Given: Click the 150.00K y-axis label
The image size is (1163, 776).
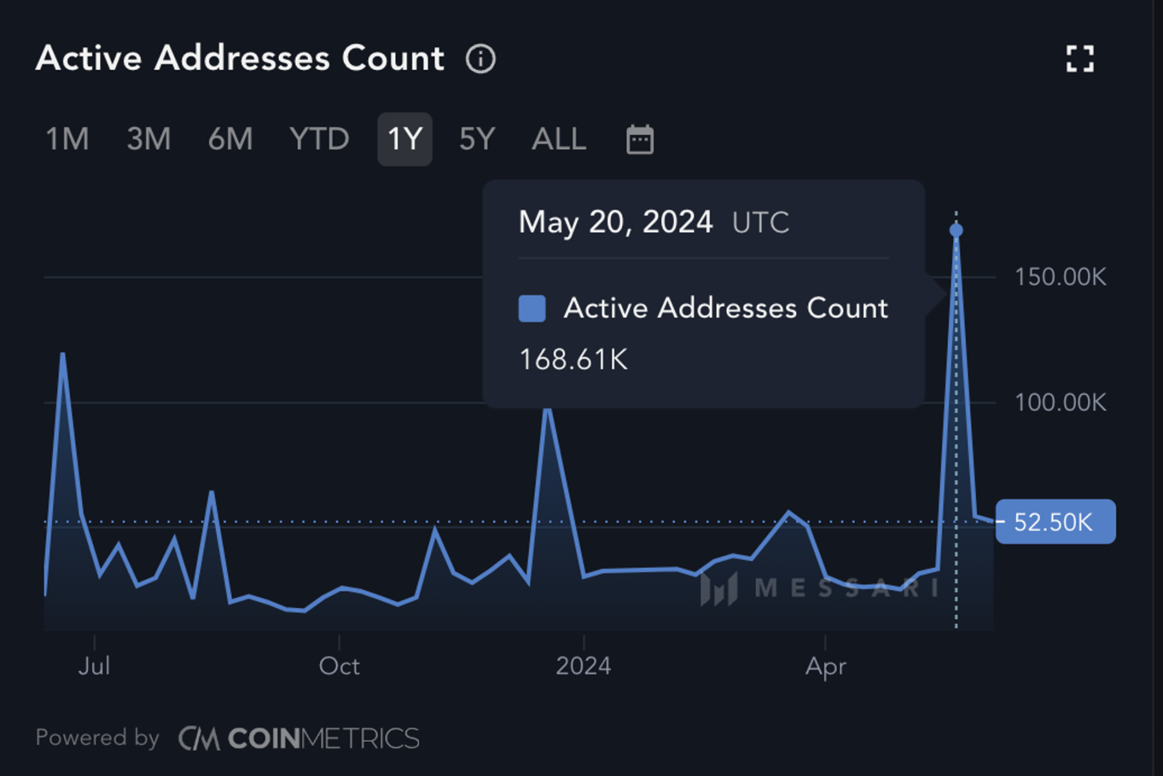Looking at the screenshot, I should tap(1060, 277).
